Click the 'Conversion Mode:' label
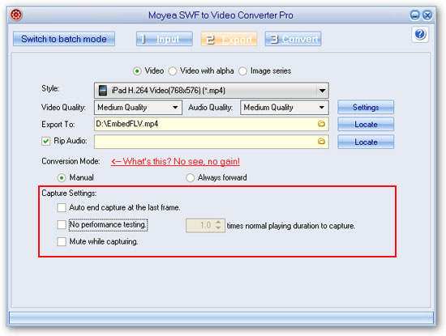This screenshot has width=446, height=336. (71, 161)
